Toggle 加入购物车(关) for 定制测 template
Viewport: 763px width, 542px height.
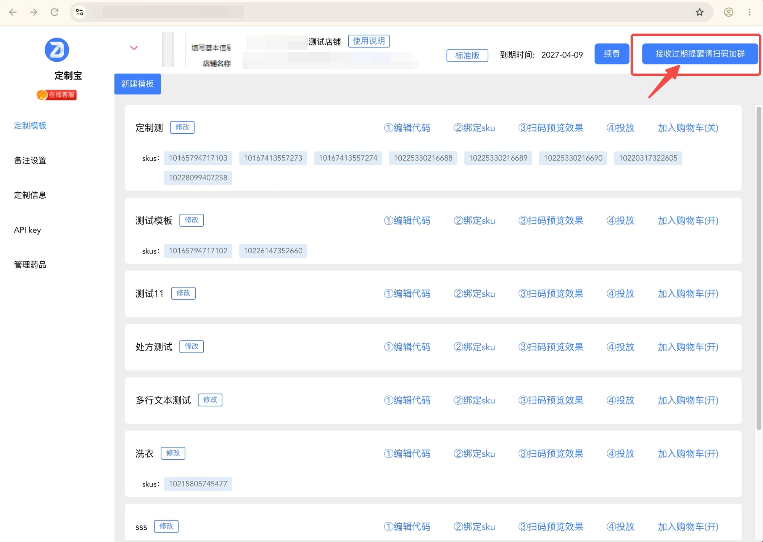pyautogui.click(x=688, y=128)
